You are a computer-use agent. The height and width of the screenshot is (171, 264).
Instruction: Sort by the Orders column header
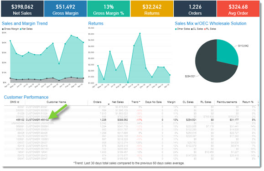click(x=97, y=102)
